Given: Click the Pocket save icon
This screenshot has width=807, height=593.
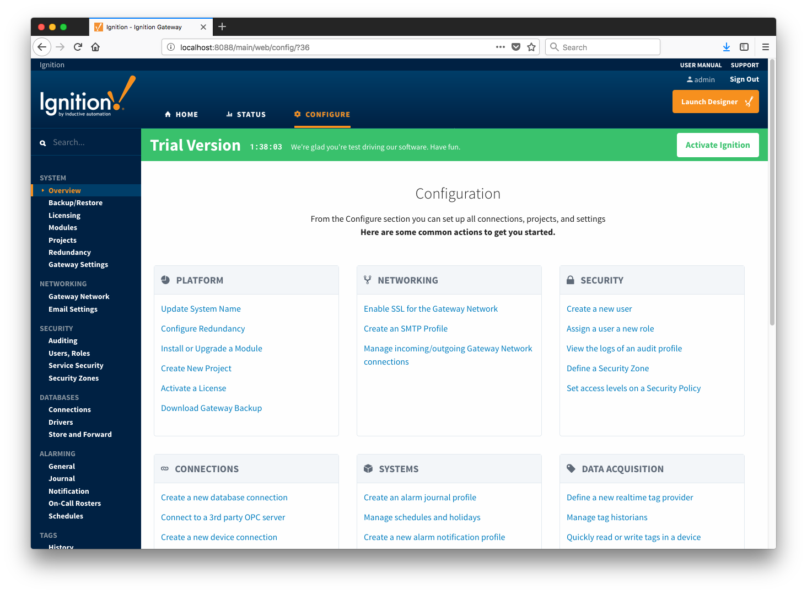Looking at the screenshot, I should (x=516, y=47).
